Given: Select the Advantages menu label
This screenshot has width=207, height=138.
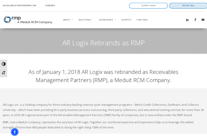Looking at the screenshot, I should (106, 20).
